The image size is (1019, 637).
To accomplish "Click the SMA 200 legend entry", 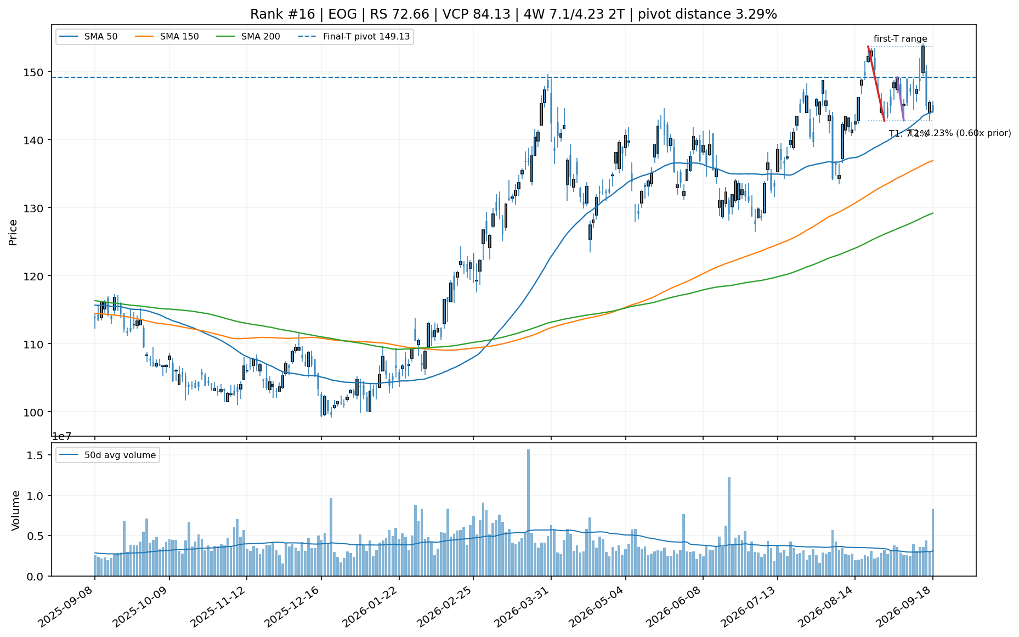I will [248, 37].
